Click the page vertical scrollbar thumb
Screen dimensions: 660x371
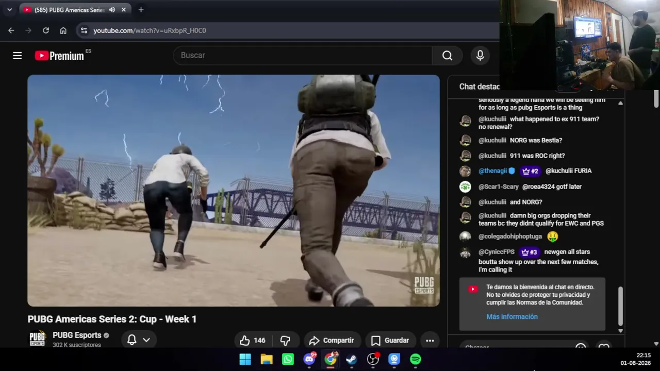656,99
